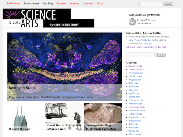Open Lost Photographs of Captain Scott thumbnail

coord(64,117)
